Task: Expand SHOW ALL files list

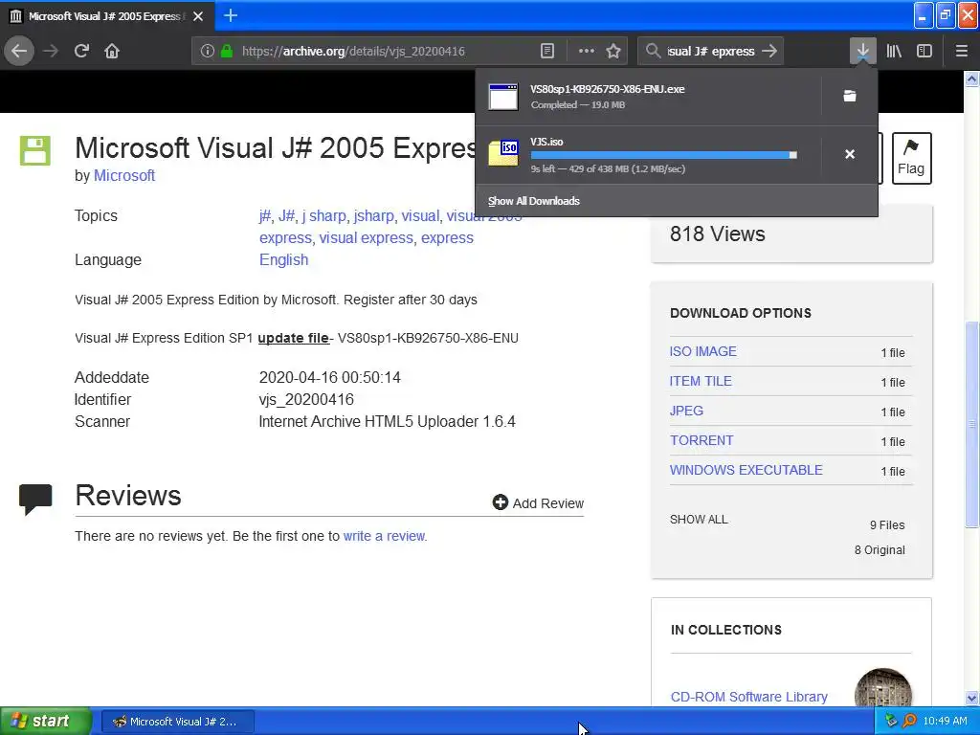Action: [x=699, y=520]
